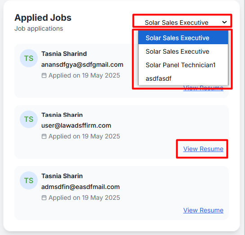Screen dimensions: 245x235
Task: Click calendar icon in user@lawadsffirm.com card
Action: click(44, 136)
